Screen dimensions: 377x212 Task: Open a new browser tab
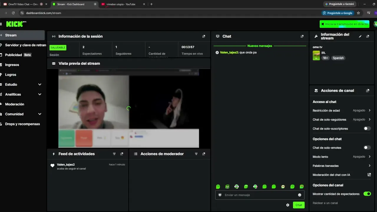pyautogui.click(x=151, y=4)
